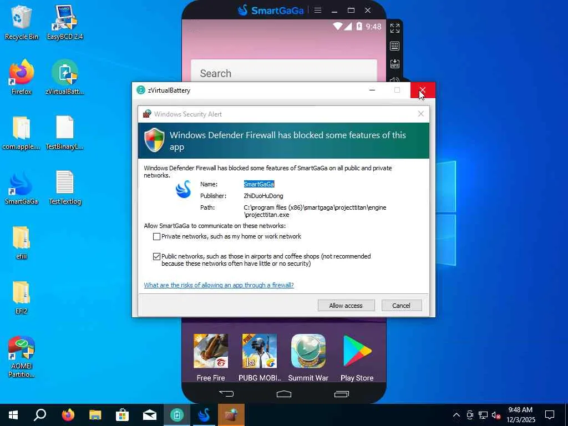Screen dimensions: 568x426
Task: Click the ZhiDuoHuDong publisher text
Action: [263, 196]
